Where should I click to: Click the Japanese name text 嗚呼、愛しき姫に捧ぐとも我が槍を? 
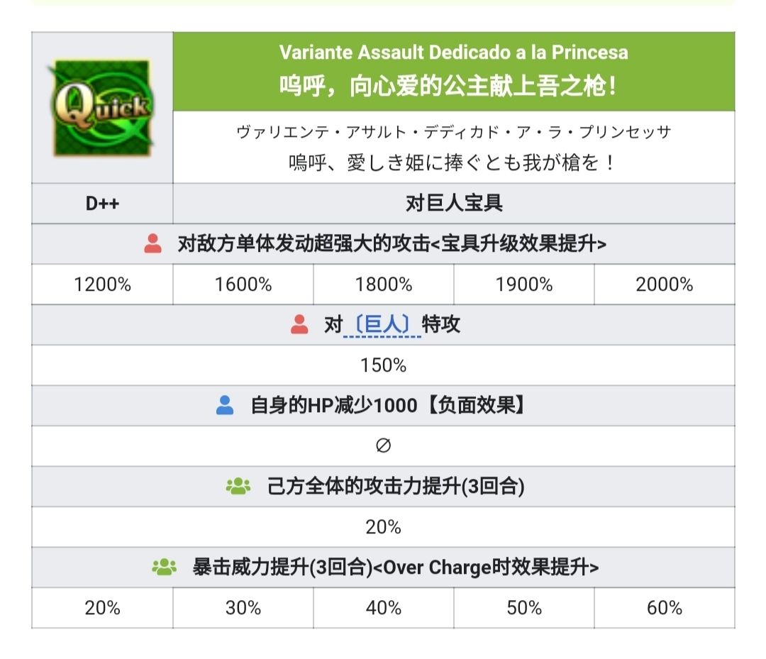coord(453,164)
